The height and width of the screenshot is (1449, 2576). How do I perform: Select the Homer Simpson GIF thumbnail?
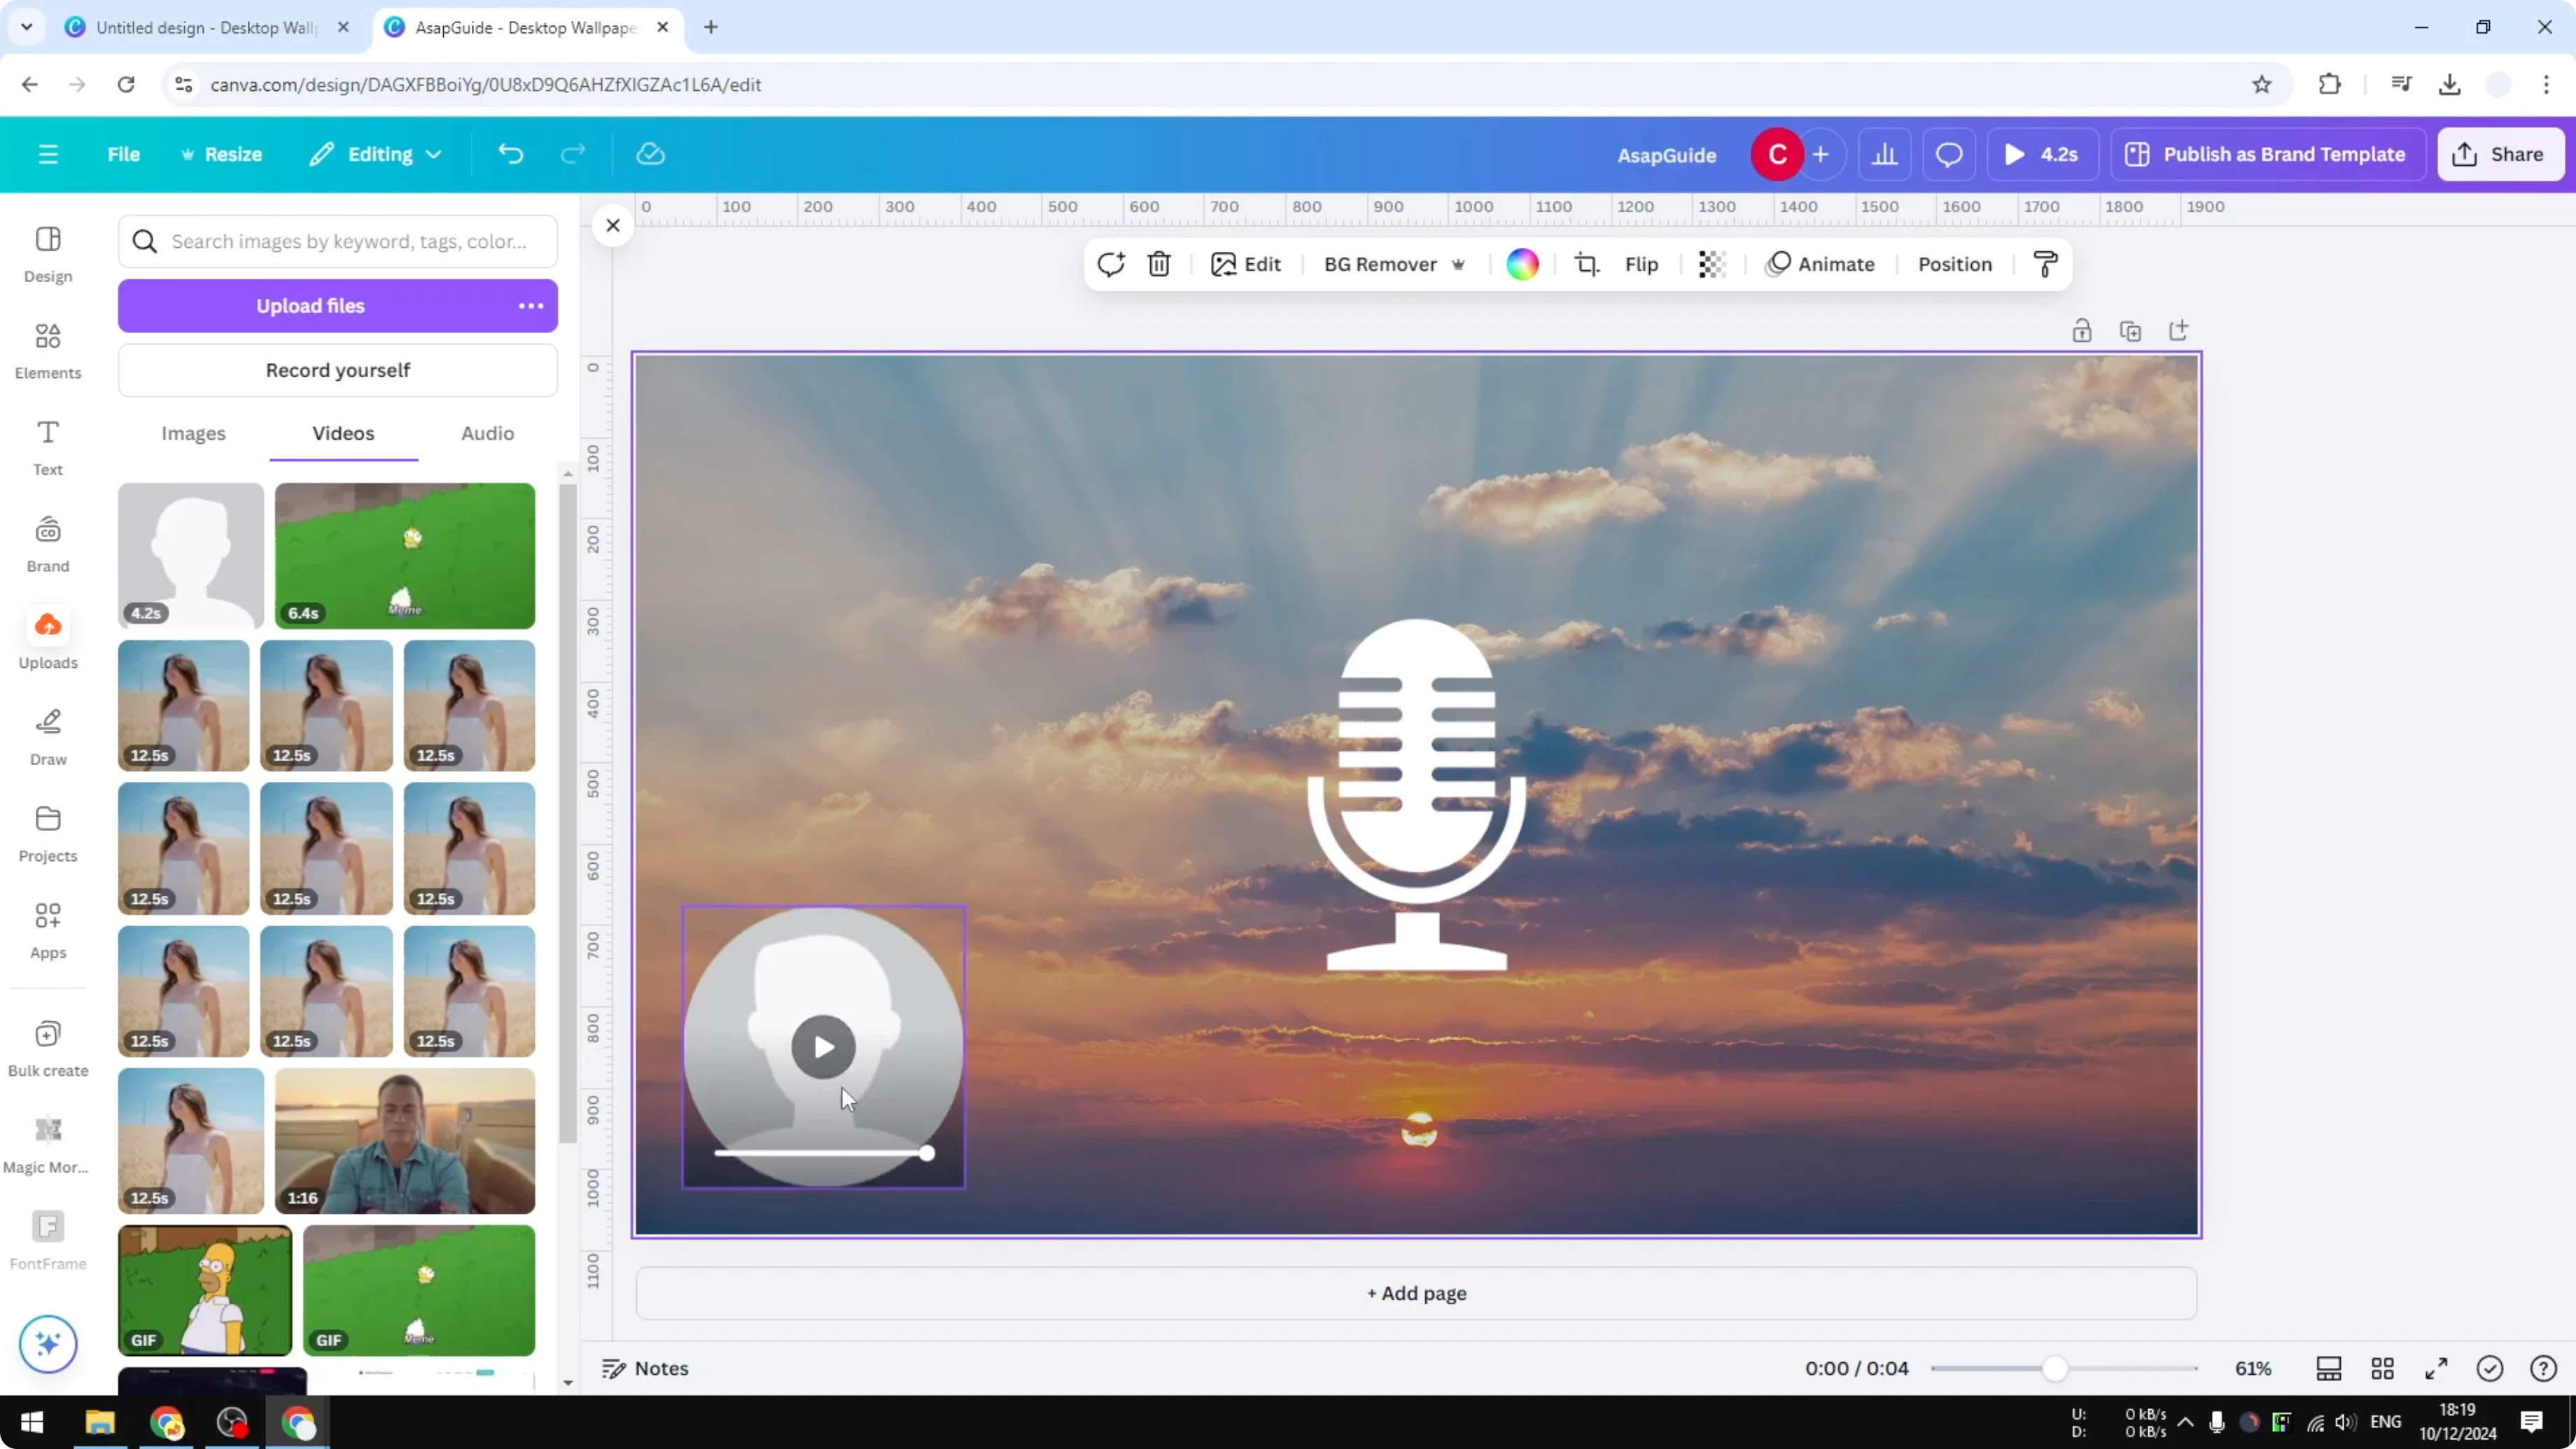tap(204, 1290)
